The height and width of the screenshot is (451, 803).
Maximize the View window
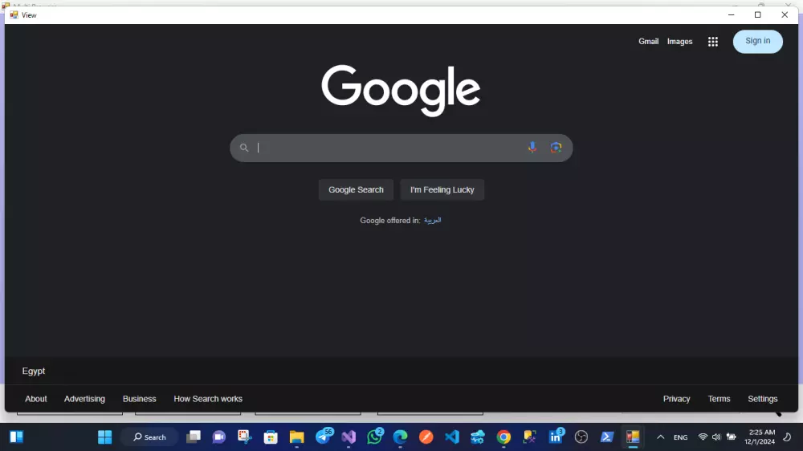point(758,14)
